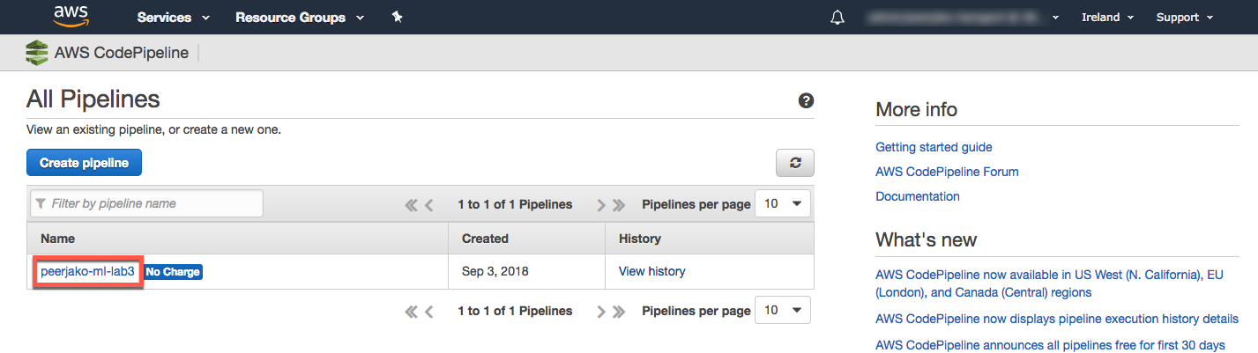Go to last page using top pagination arrows
Image resolution: width=1258 pixels, height=353 pixels.
(619, 205)
